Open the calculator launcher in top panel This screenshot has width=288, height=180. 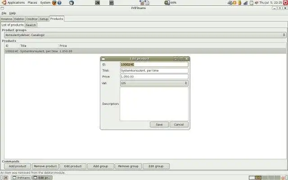(x=111, y=3)
